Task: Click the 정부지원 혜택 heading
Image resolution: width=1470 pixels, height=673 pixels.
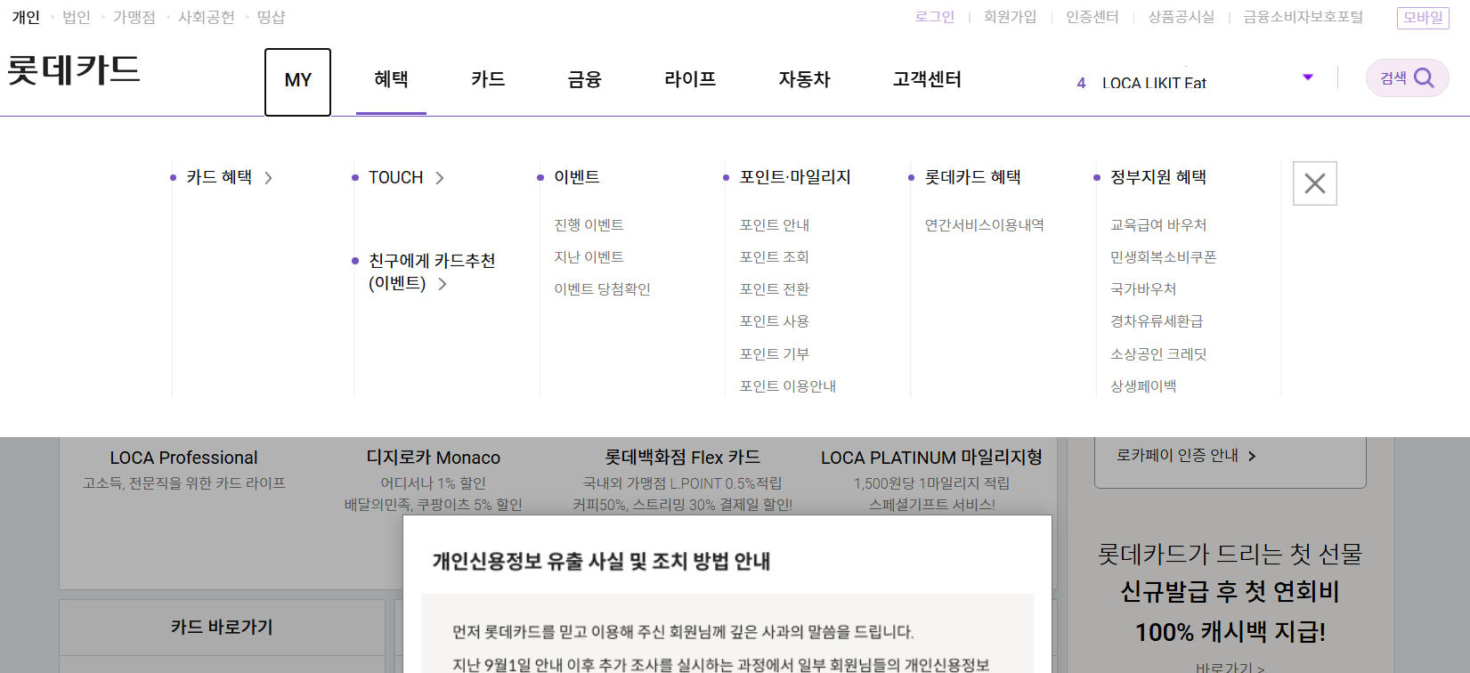Action: coord(1158,178)
